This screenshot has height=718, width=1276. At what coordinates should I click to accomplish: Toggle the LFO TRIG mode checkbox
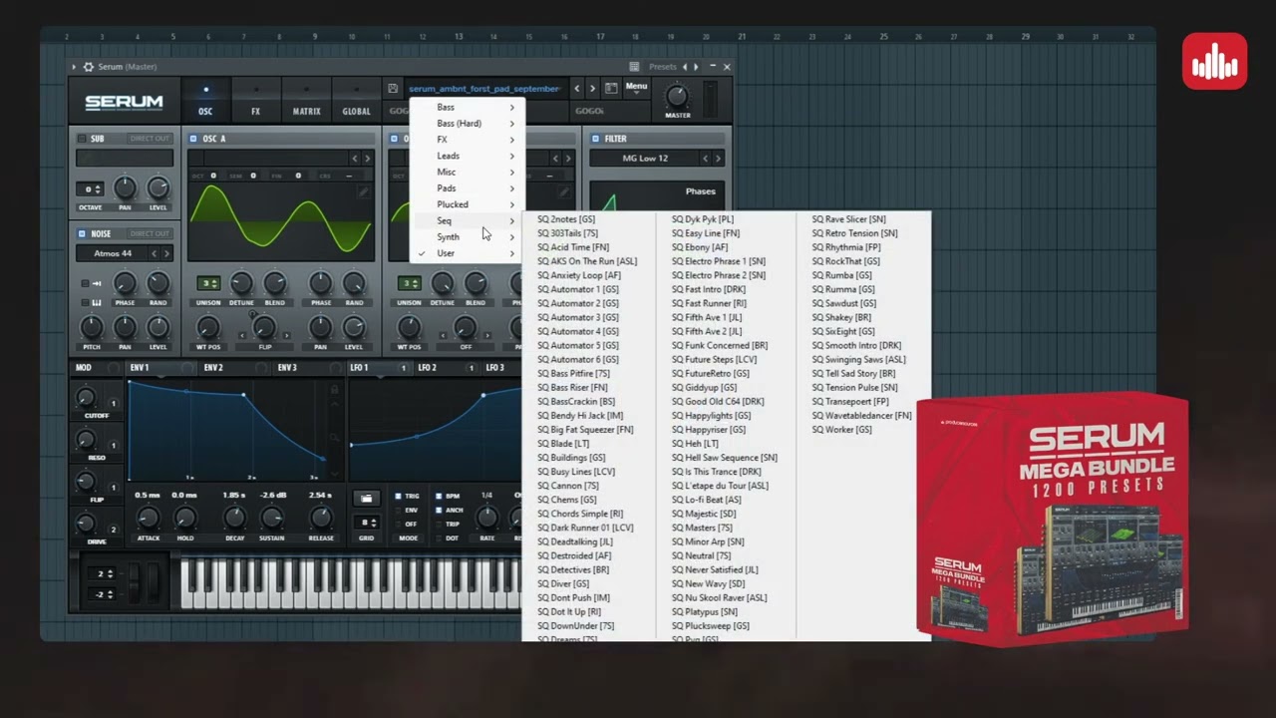point(399,496)
